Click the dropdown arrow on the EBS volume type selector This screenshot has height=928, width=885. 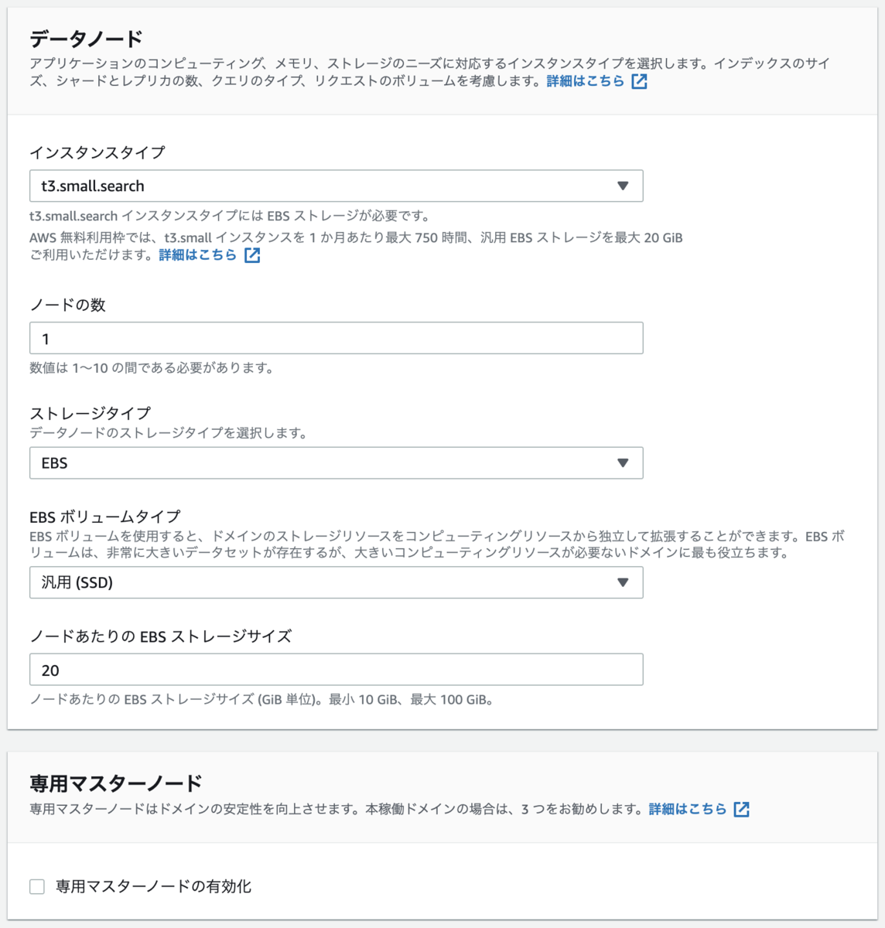(624, 582)
